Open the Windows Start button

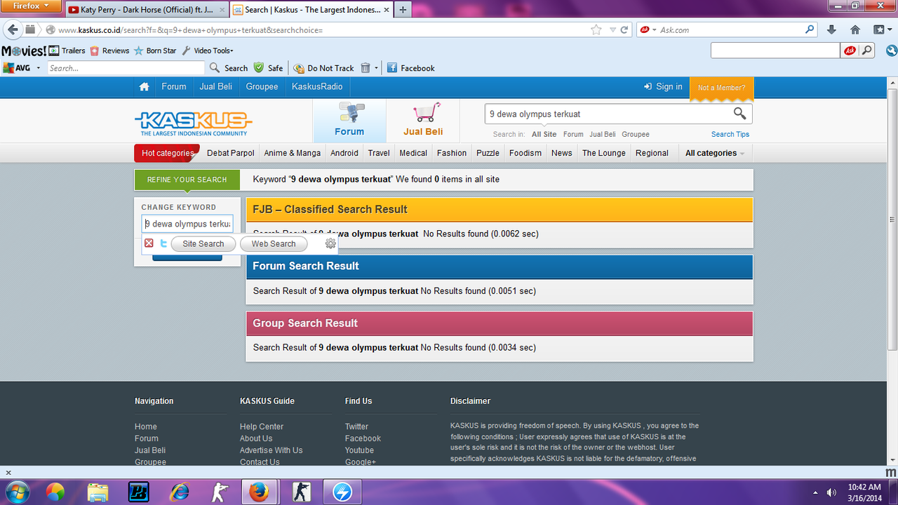[17, 492]
